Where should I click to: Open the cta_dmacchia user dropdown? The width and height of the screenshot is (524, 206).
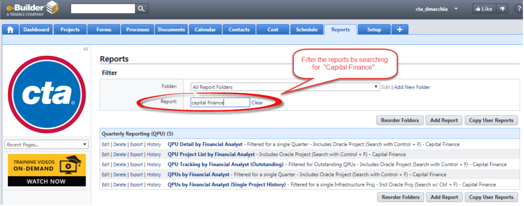[437, 9]
